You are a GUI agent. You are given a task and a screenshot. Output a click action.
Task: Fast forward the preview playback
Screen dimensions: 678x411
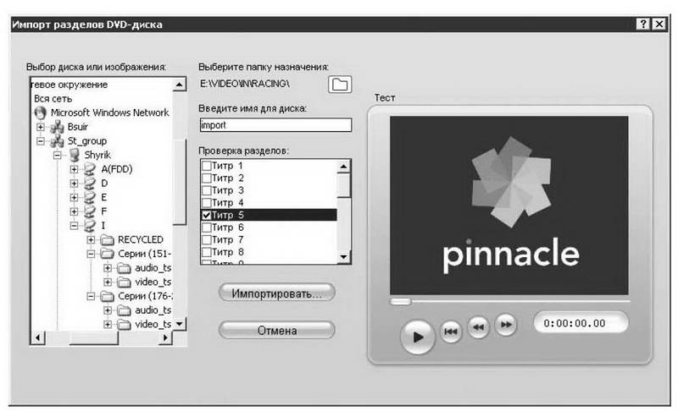pyautogui.click(x=506, y=324)
